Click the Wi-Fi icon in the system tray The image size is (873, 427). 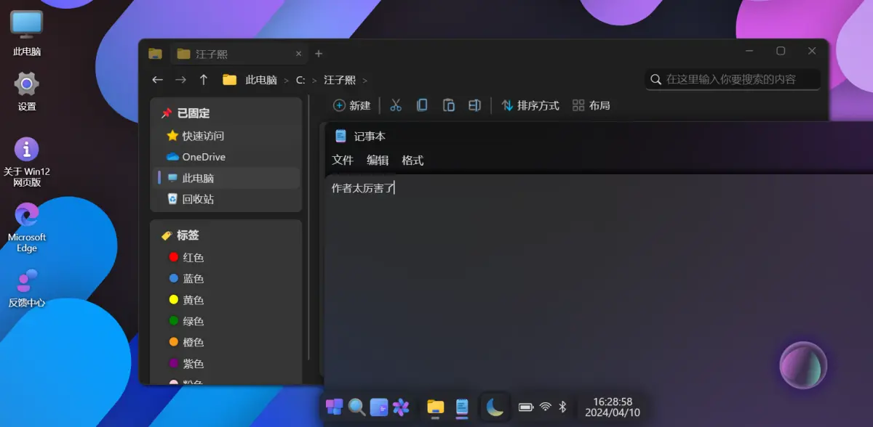tap(546, 407)
